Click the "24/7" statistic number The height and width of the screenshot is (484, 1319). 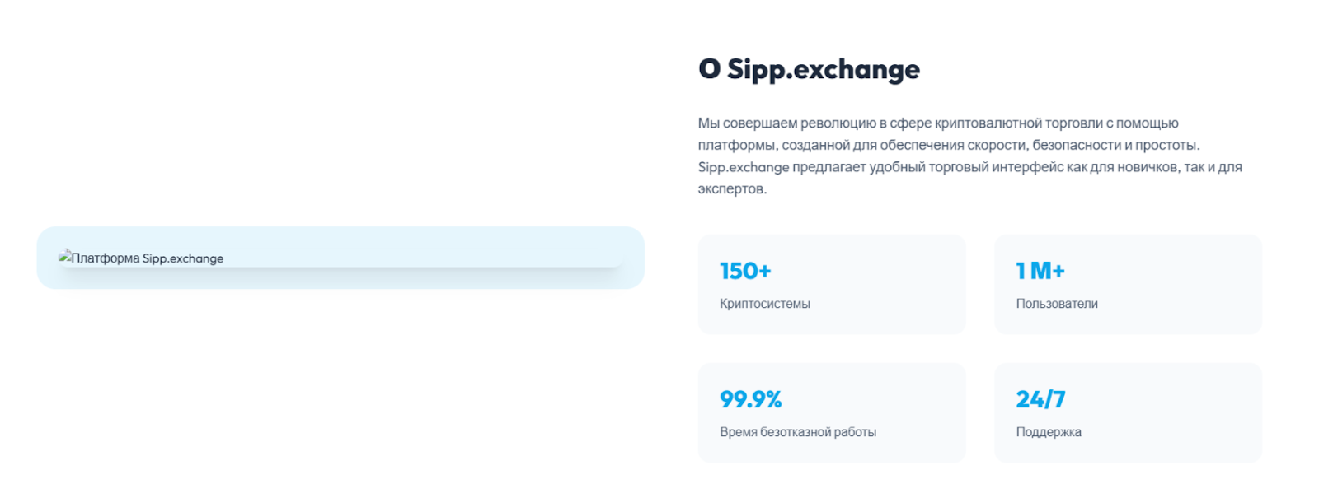pyautogui.click(x=1040, y=399)
